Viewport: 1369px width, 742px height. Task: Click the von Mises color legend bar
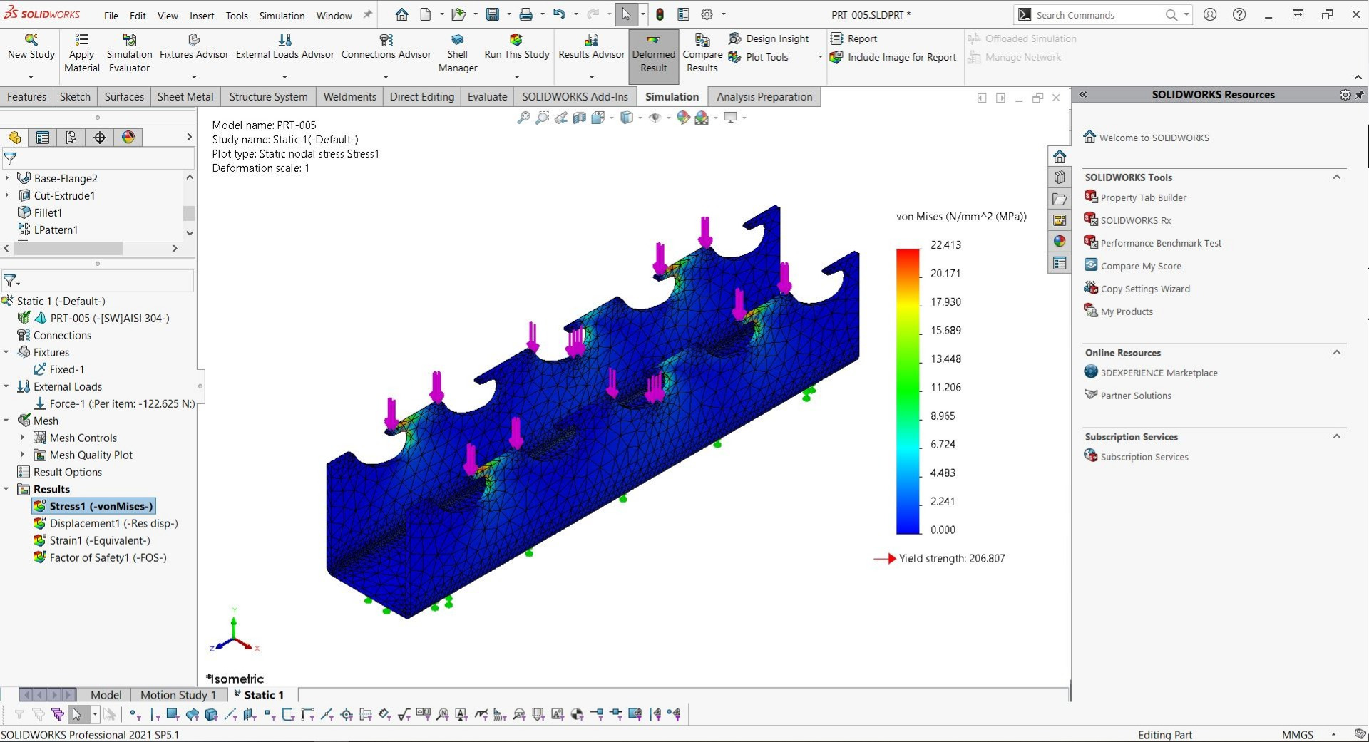(908, 391)
